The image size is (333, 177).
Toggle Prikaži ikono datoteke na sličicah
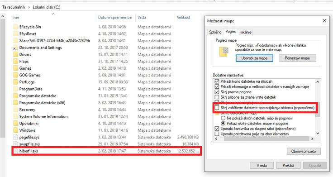click(217, 81)
